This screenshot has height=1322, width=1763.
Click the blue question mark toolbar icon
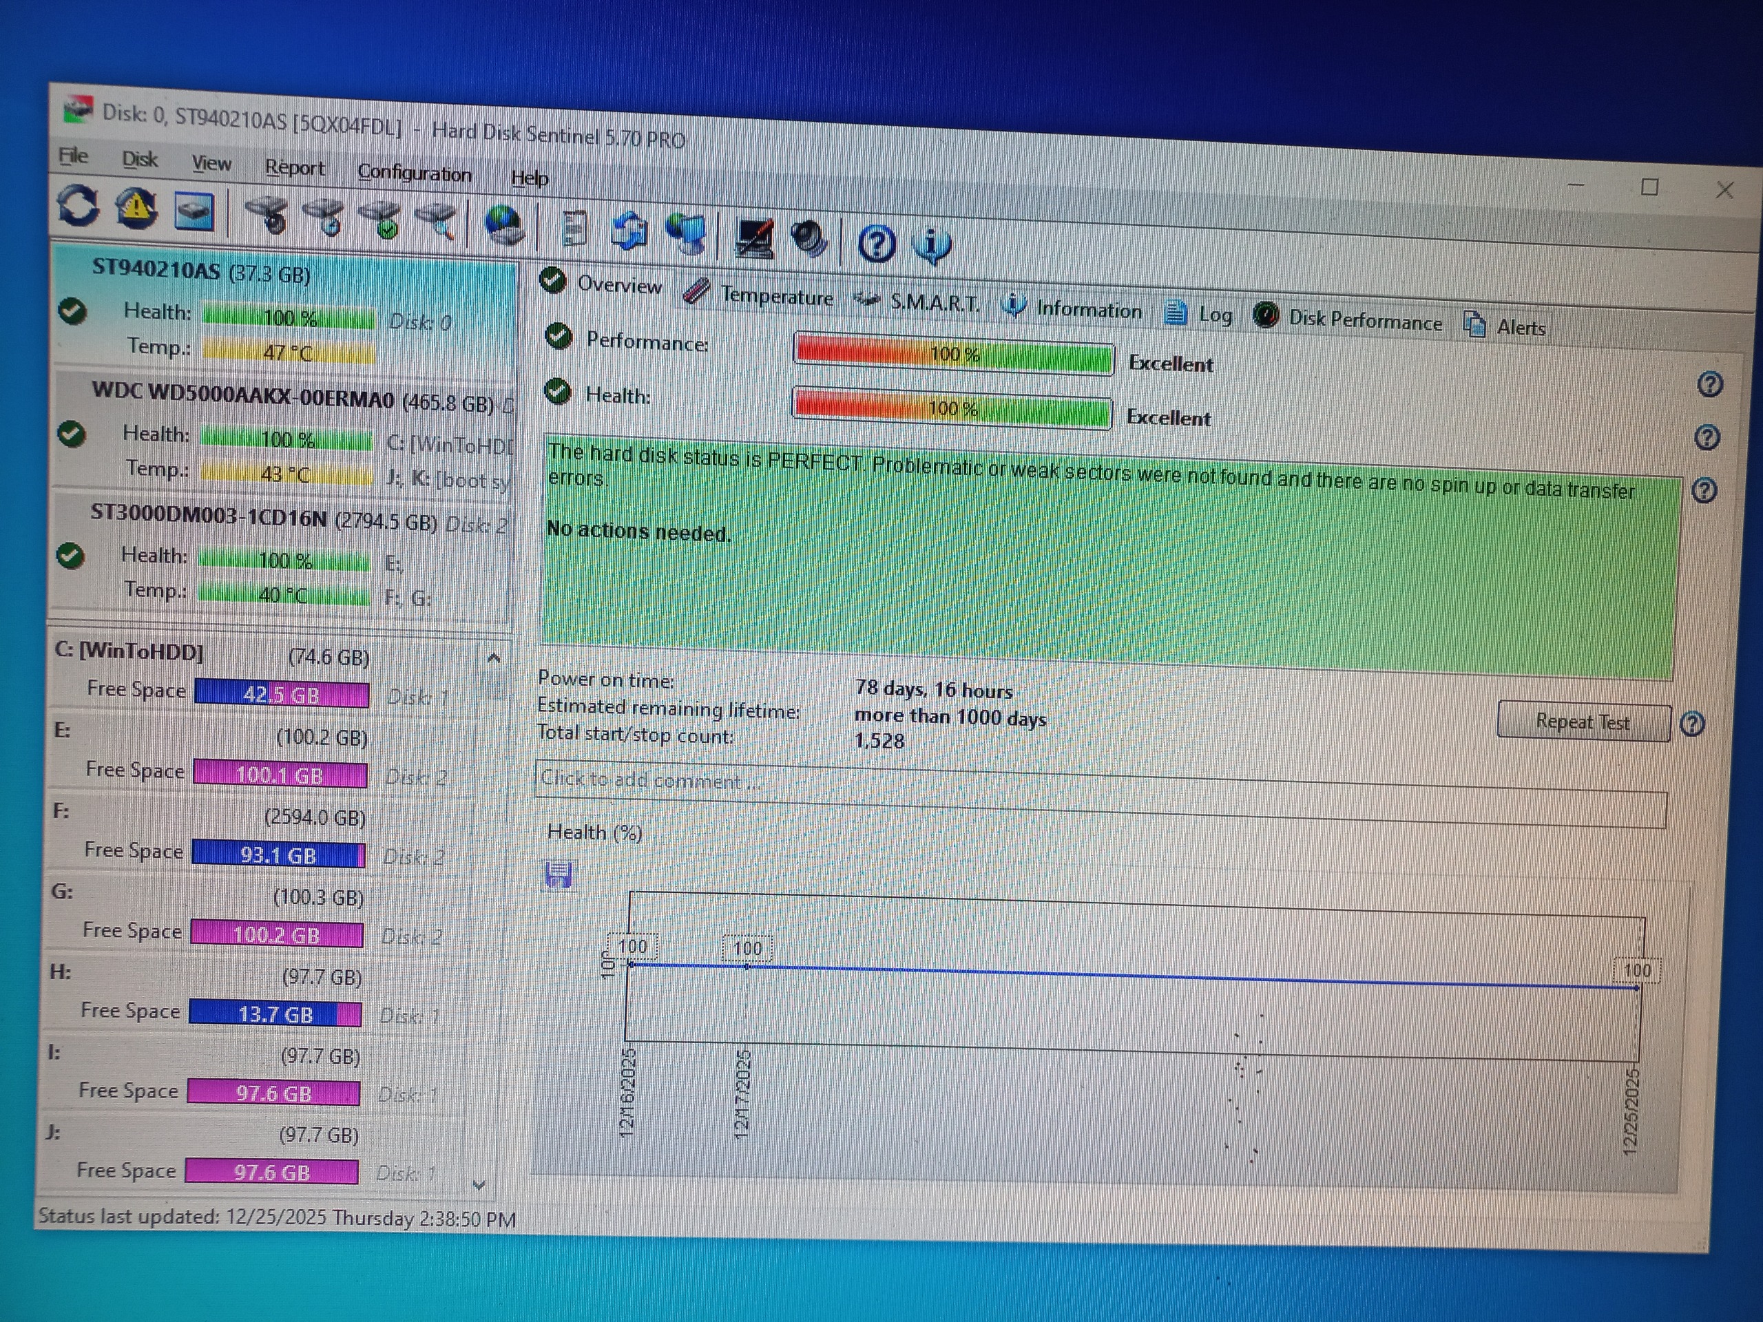click(x=877, y=243)
